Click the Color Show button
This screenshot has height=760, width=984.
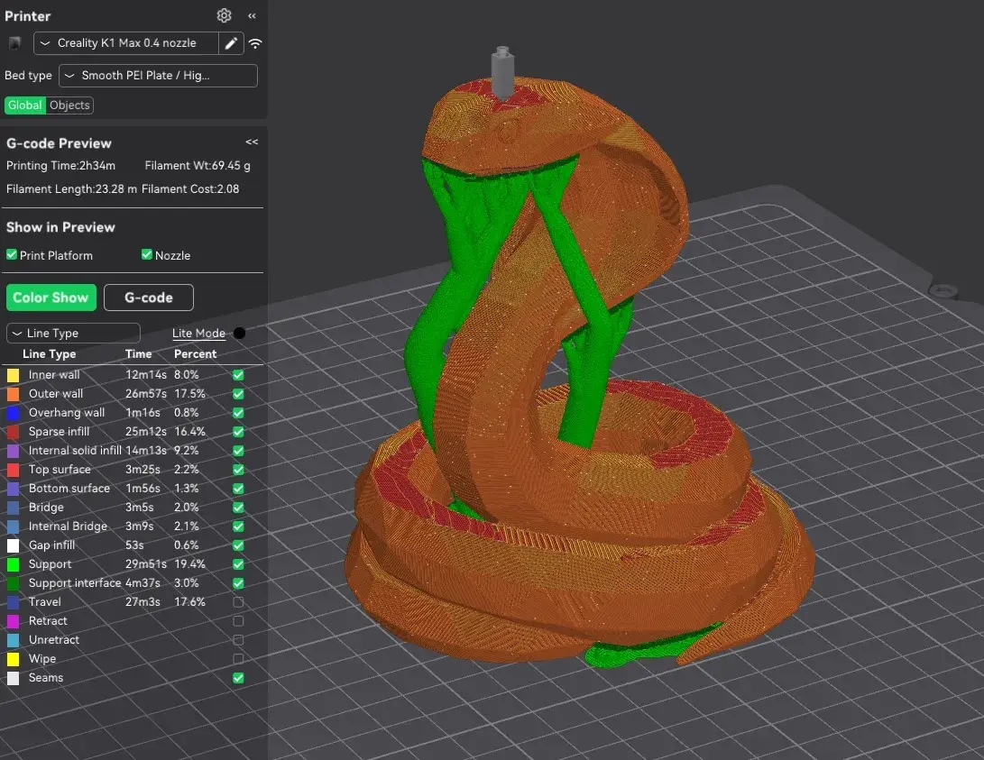pyautogui.click(x=51, y=297)
